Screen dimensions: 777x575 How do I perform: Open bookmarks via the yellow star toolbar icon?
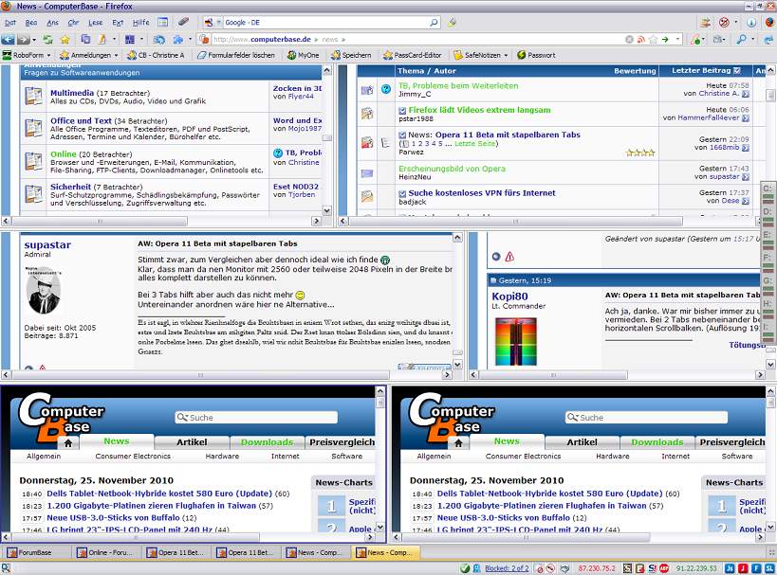pos(65,39)
